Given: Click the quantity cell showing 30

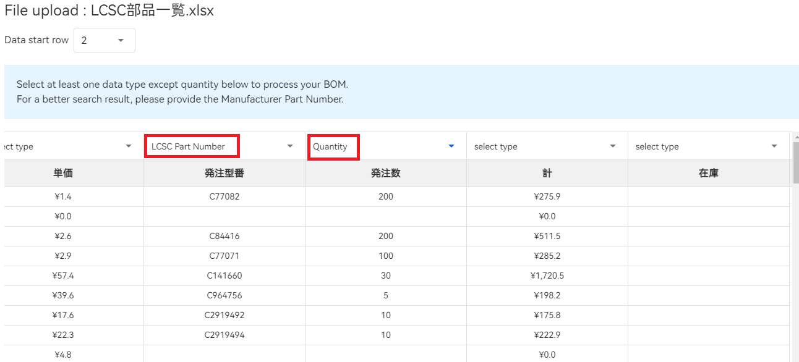Looking at the screenshot, I should tap(385, 276).
